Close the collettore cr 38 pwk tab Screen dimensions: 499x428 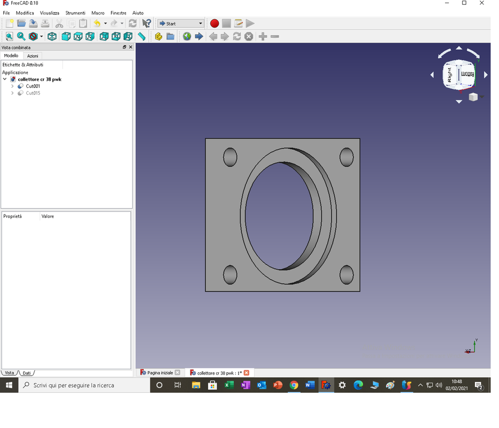pyautogui.click(x=247, y=372)
